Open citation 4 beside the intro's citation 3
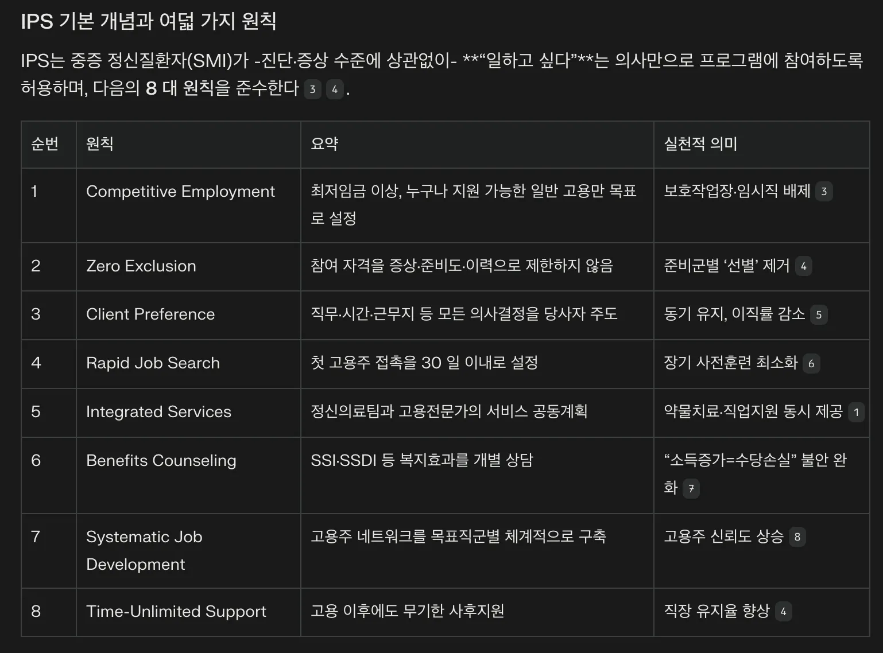The height and width of the screenshot is (653, 883). click(335, 90)
